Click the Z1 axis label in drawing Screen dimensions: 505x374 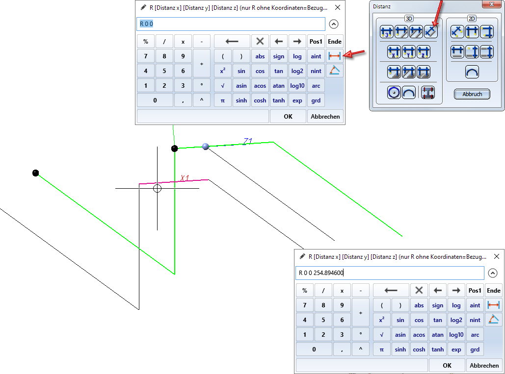[x=248, y=141]
